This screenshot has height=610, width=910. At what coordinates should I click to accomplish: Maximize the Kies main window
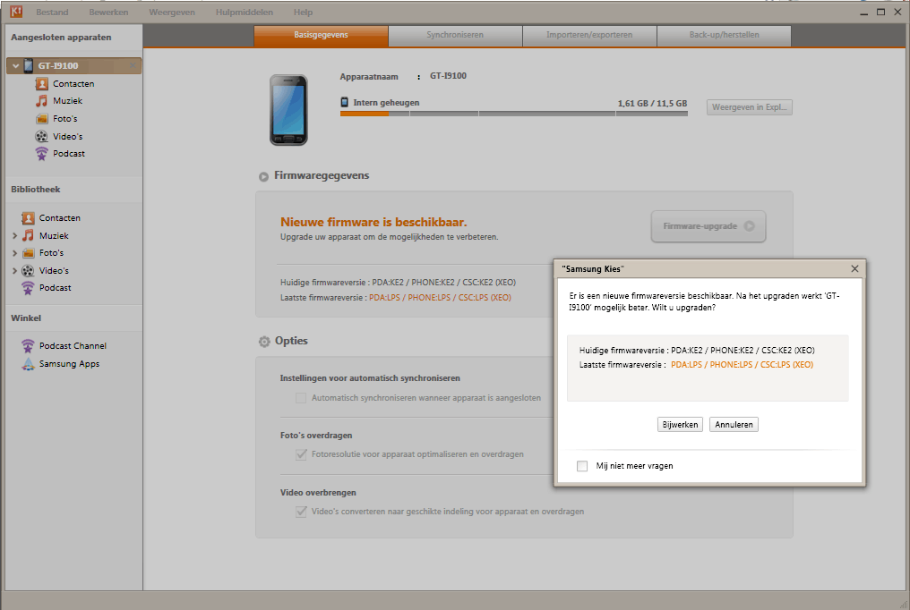[881, 12]
